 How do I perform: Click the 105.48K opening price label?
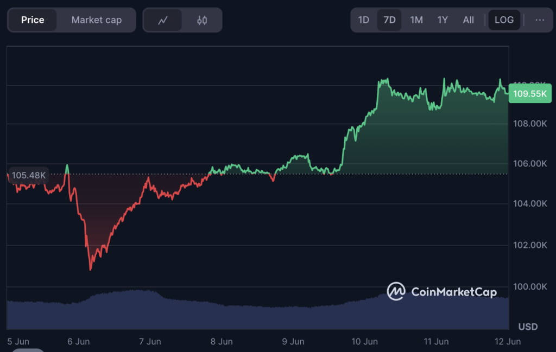click(x=29, y=175)
